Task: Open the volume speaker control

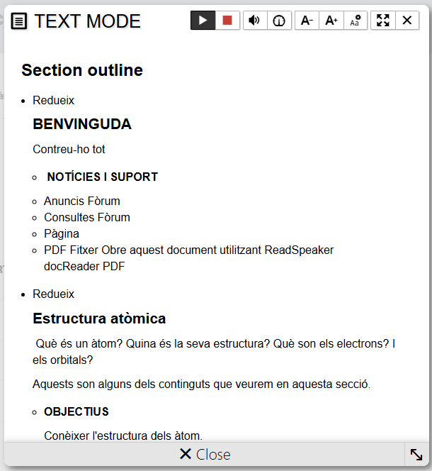Action: pos(255,21)
